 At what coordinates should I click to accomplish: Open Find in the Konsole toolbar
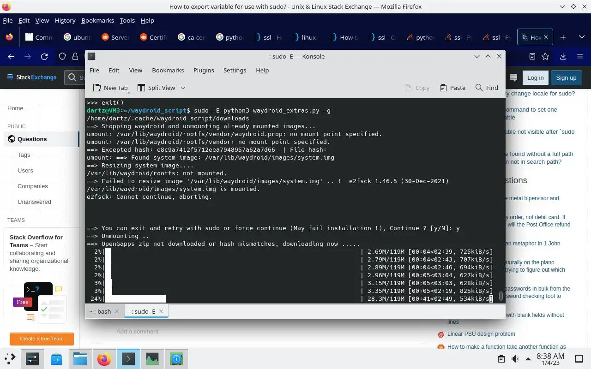pos(487,88)
